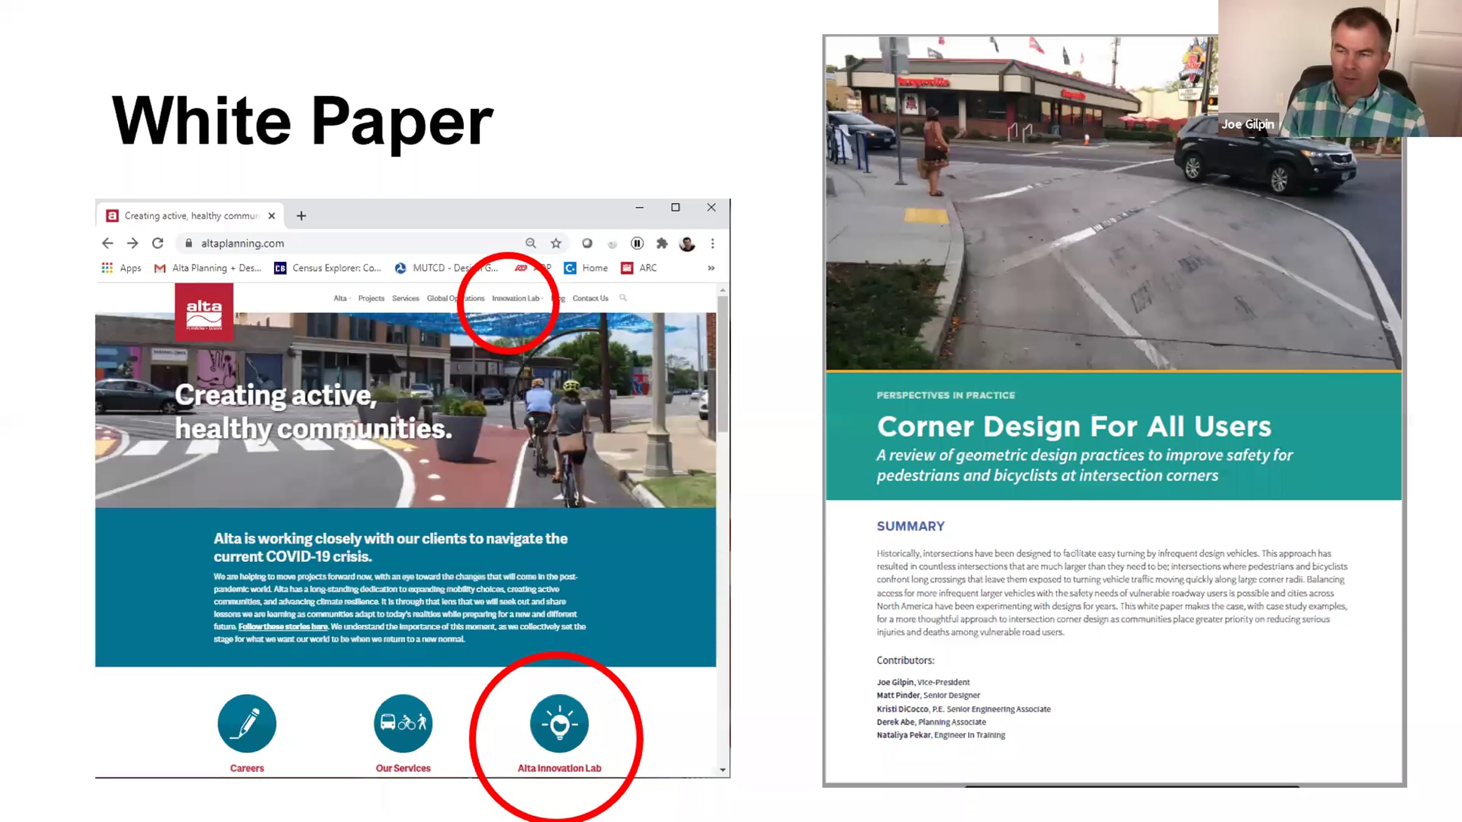Click contributor 'Matt Pinder, Senior Designer'
The width and height of the screenshot is (1462, 822).
pos(928,695)
